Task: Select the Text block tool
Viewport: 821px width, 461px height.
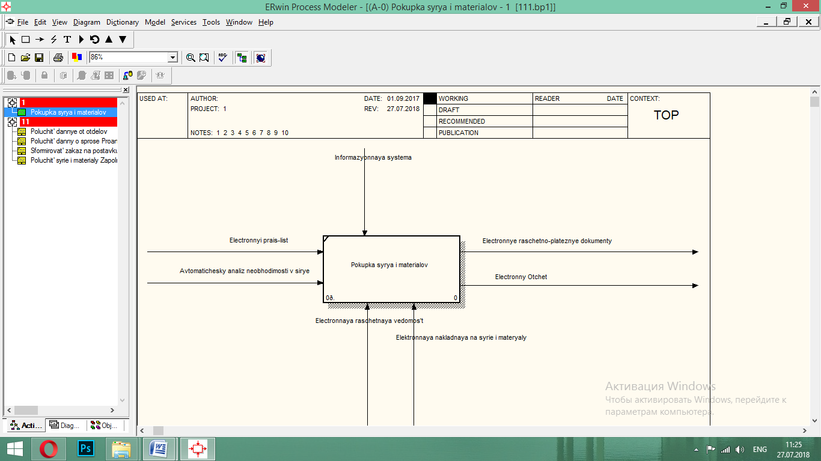Action: coord(67,40)
